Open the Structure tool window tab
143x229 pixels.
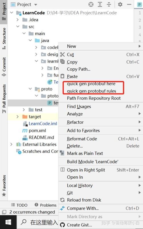pos(4,38)
